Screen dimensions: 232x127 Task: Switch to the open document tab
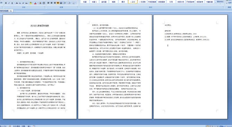pyautogui.click(x=7, y=11)
